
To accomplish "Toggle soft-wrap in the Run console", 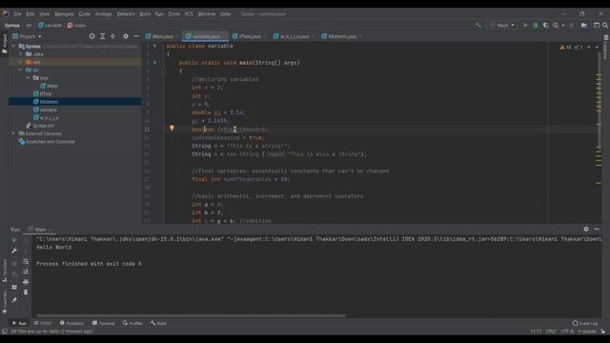I will pos(26,261).
